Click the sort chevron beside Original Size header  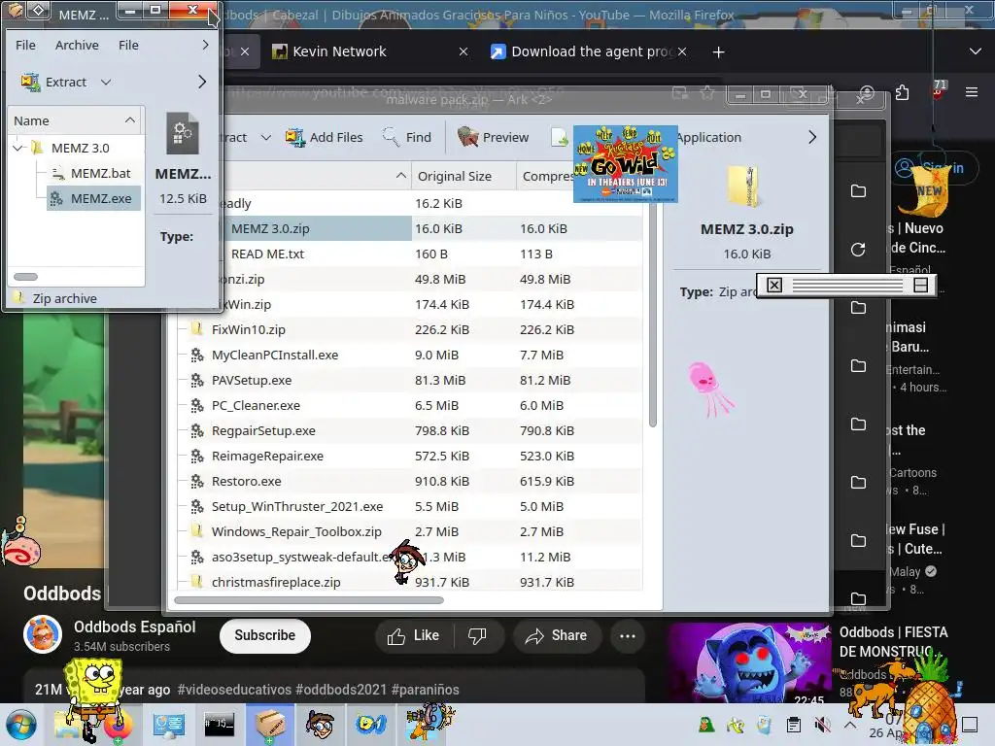(401, 176)
